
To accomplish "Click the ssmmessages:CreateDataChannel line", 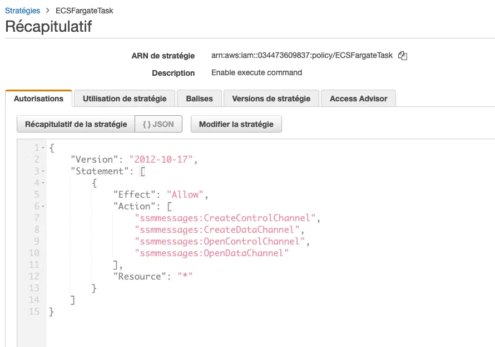I will (x=216, y=229).
